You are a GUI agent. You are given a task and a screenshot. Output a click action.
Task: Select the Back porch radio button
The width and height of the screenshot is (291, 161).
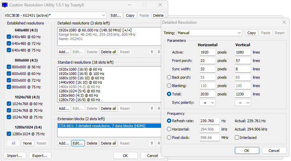[169, 77]
